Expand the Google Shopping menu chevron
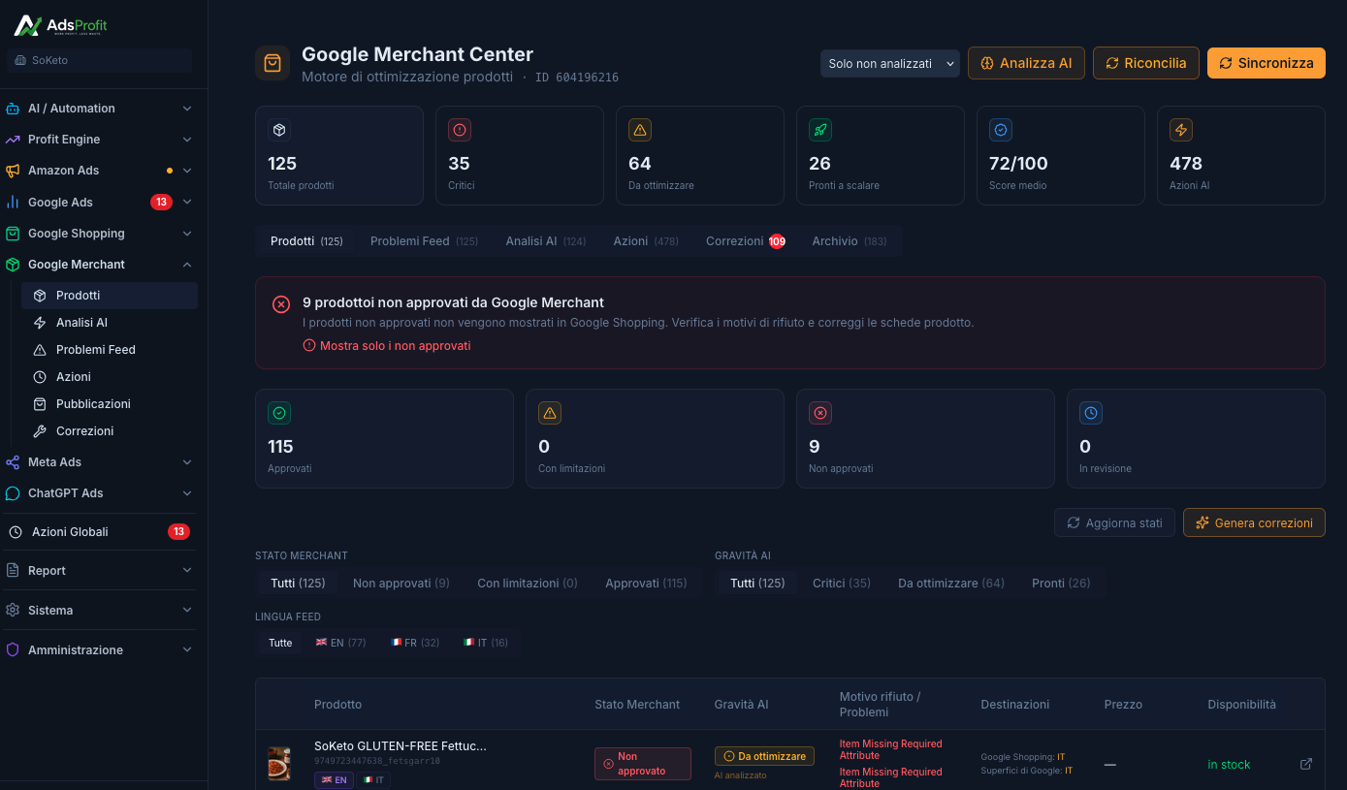The image size is (1347, 790). click(187, 234)
